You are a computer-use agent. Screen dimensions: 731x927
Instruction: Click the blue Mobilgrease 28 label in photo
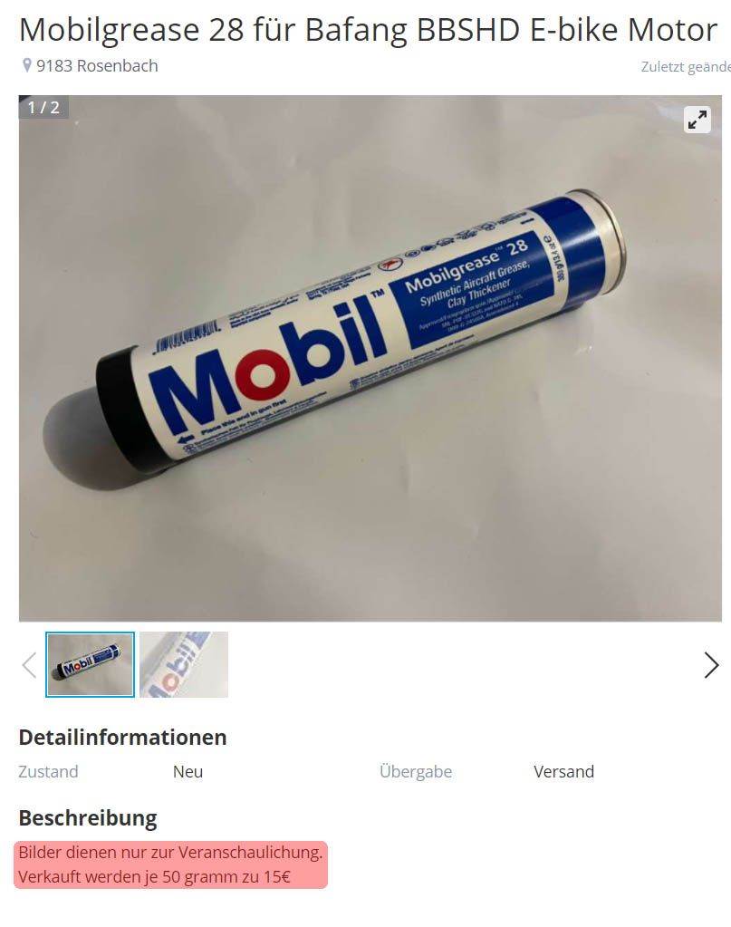click(480, 285)
